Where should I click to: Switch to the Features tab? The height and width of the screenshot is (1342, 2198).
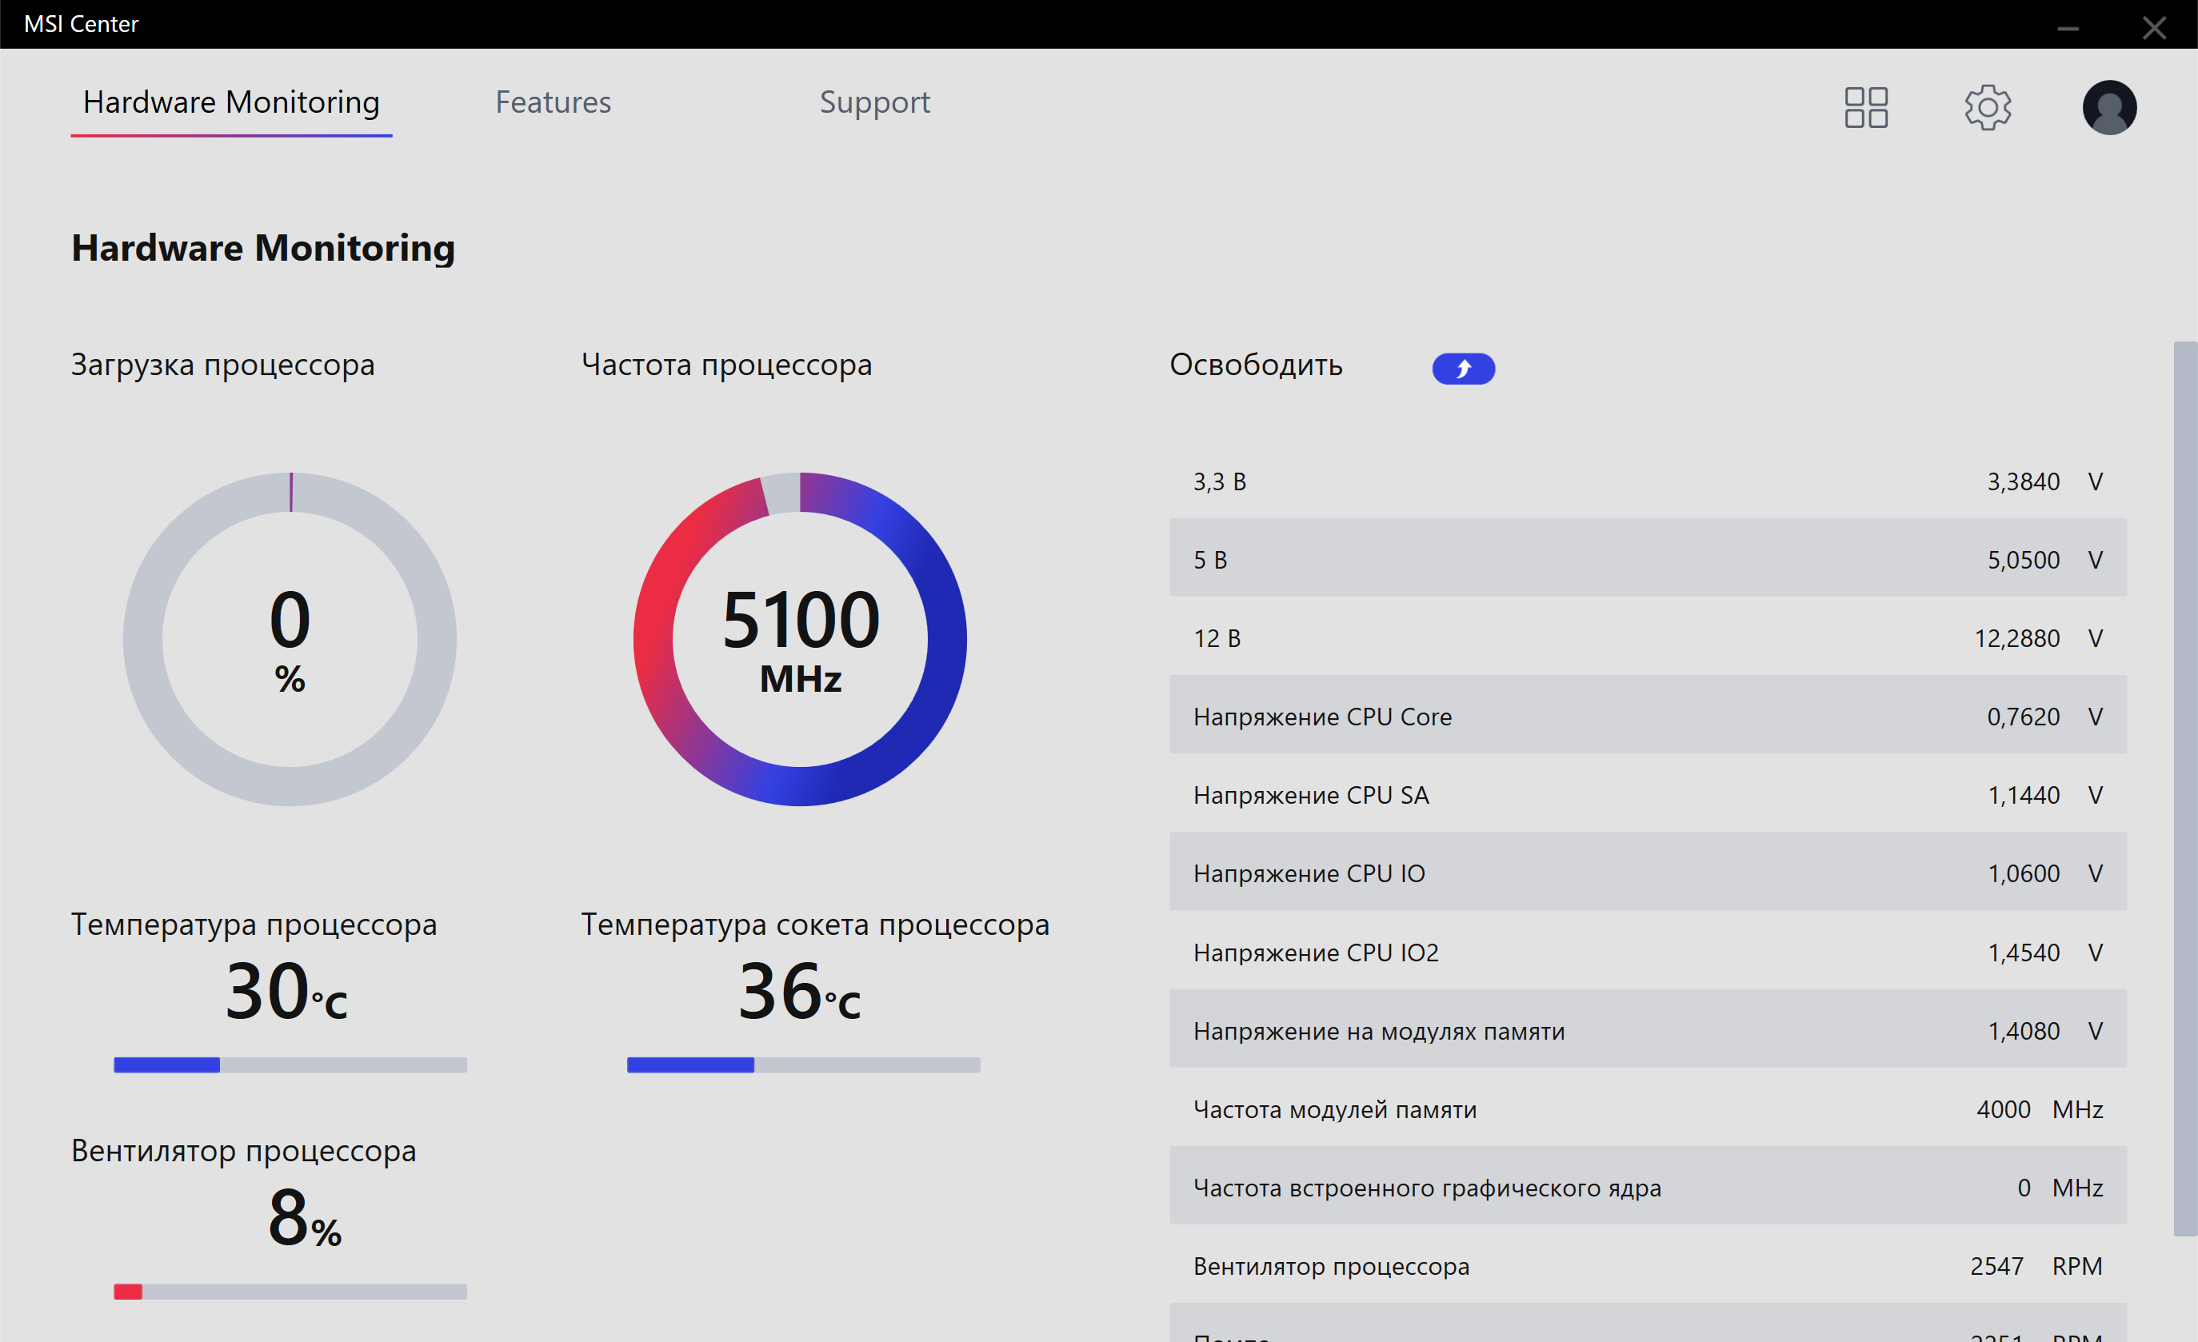(x=553, y=102)
